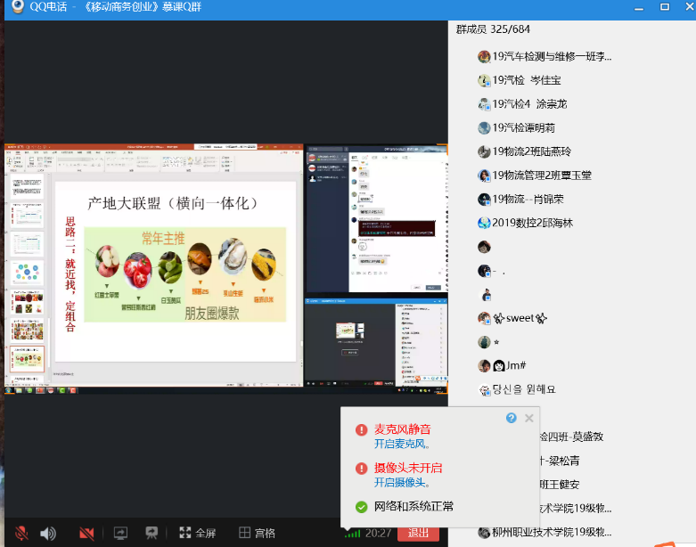Click the 开启摄像头 link
This screenshot has width=696, height=547.
click(x=402, y=482)
